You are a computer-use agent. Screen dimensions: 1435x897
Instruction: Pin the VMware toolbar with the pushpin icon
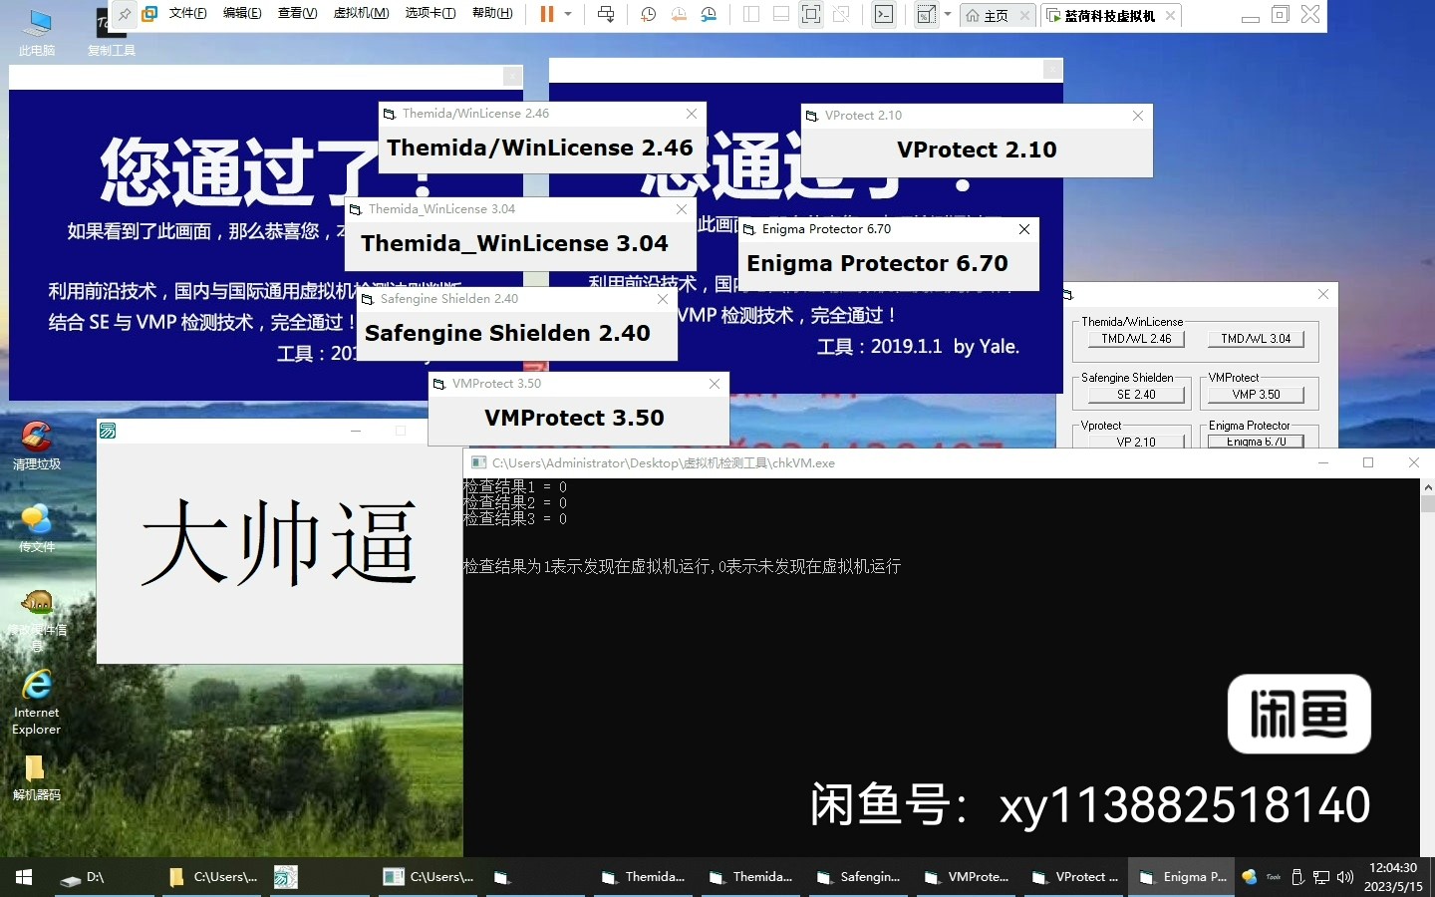coord(124,14)
